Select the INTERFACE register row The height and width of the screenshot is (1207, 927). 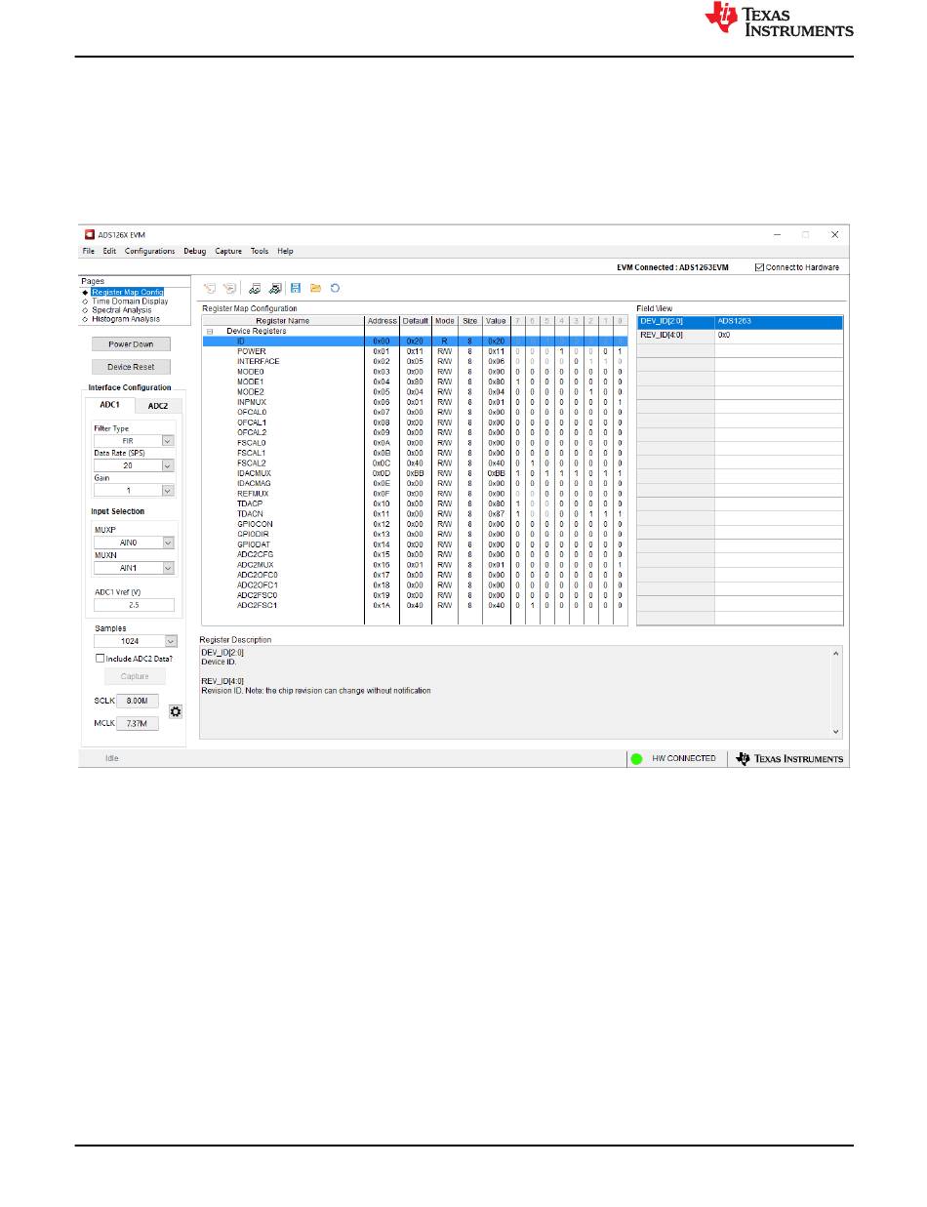[x=414, y=361]
